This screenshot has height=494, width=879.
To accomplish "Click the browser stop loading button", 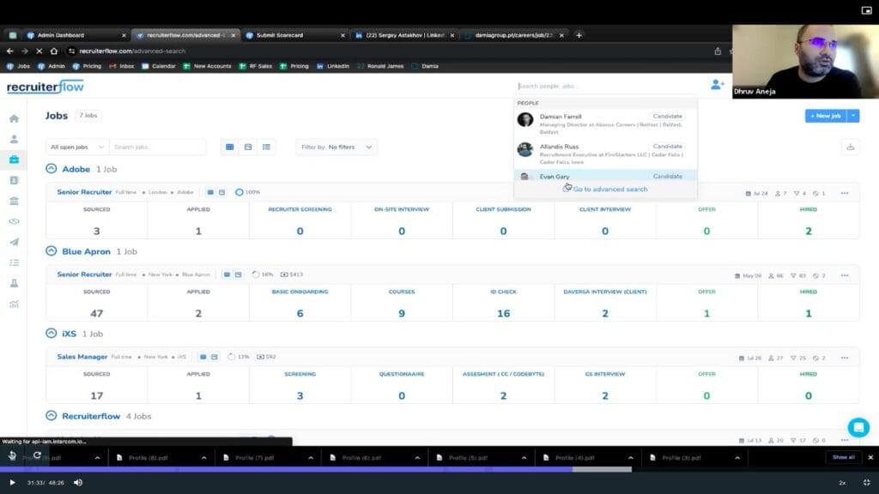I will pos(39,51).
